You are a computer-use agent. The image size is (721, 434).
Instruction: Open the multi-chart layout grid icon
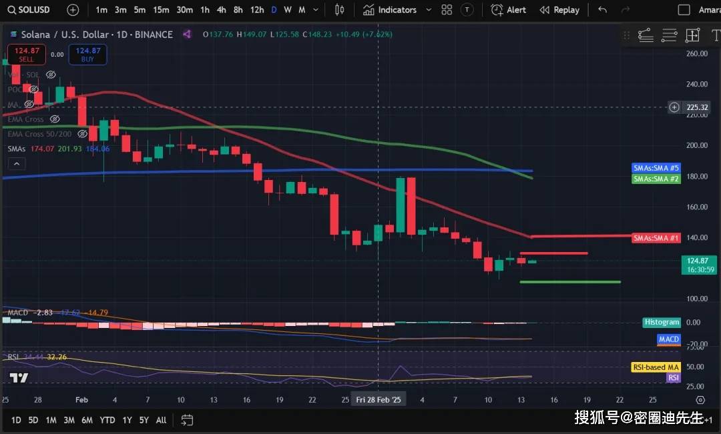[447, 10]
